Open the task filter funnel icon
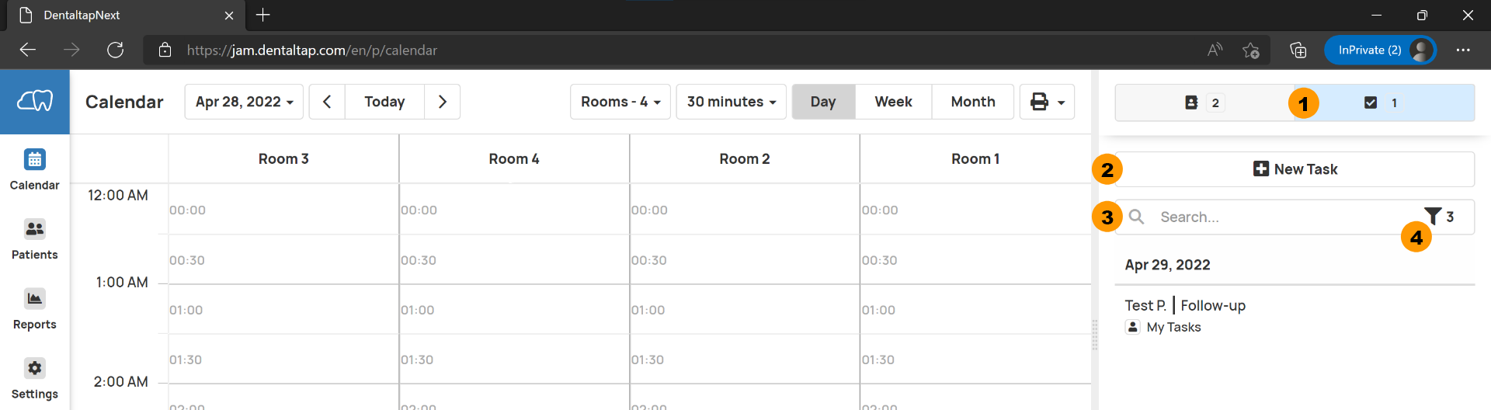Image resolution: width=1491 pixels, height=410 pixels. 1433,216
